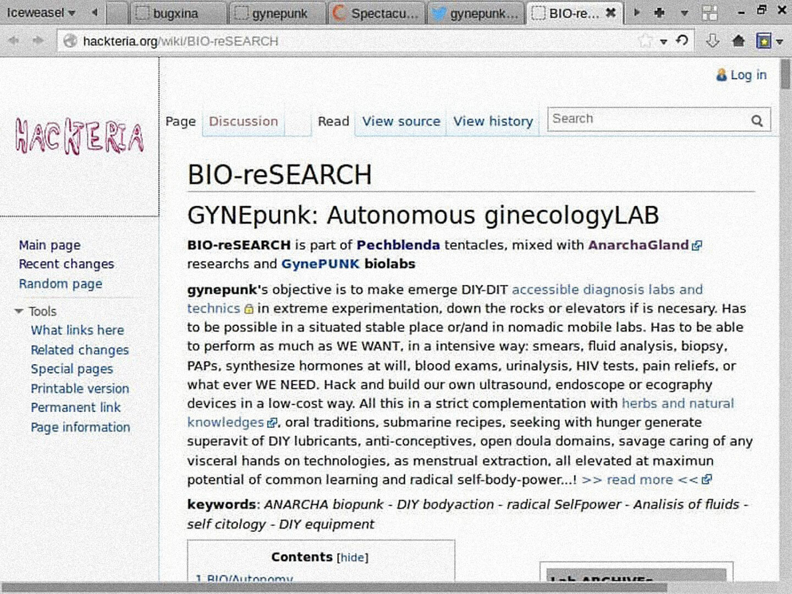This screenshot has height=594, width=792.
Task: Follow the Pechblenda link
Action: coord(398,245)
